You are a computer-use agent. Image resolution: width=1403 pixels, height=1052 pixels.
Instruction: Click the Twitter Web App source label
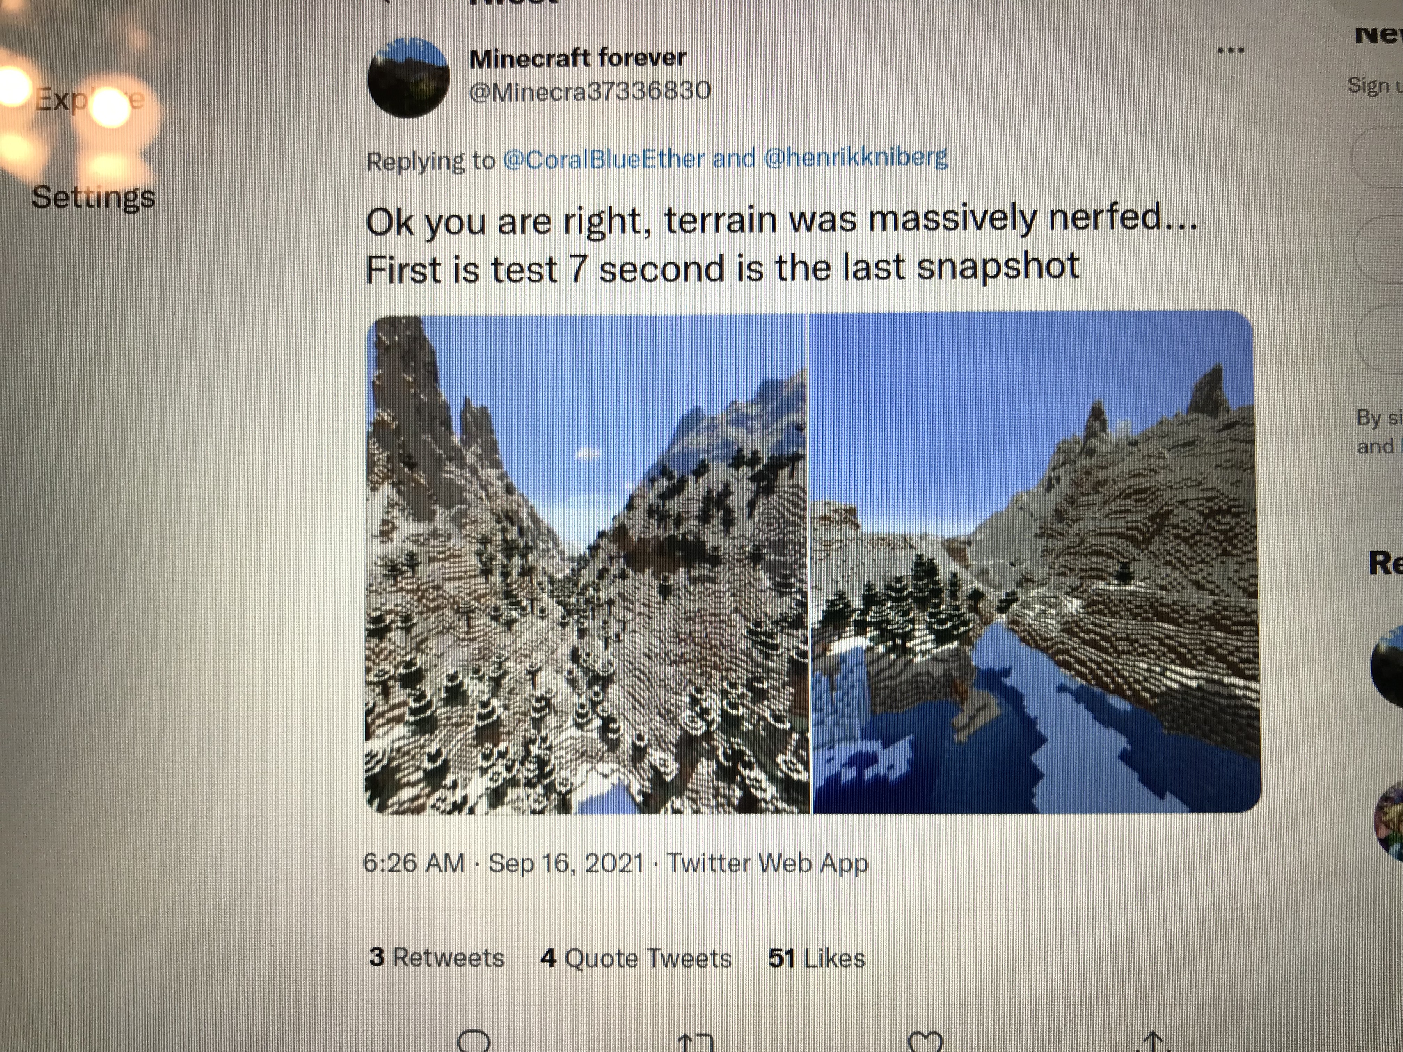point(768,863)
